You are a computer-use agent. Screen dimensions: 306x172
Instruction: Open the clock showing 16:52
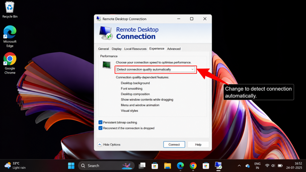[x=294, y=165]
